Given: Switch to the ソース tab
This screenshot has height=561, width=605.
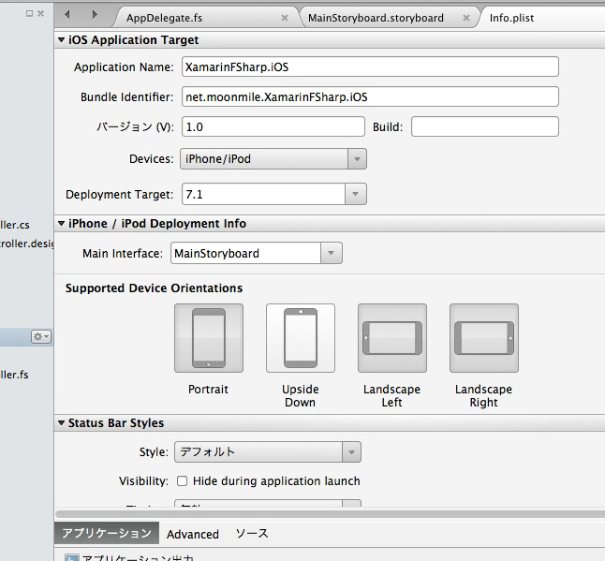Looking at the screenshot, I should 251,534.
